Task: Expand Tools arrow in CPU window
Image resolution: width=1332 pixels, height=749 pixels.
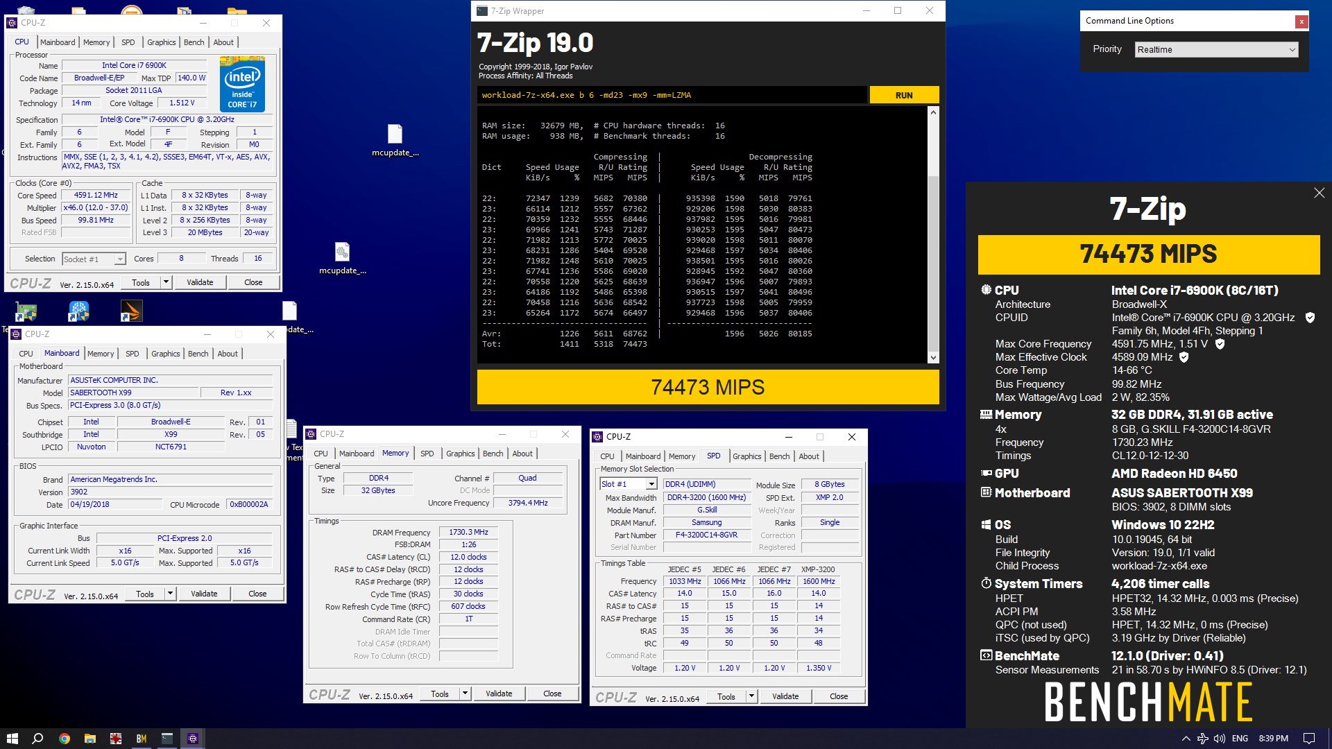Action: pyautogui.click(x=166, y=282)
